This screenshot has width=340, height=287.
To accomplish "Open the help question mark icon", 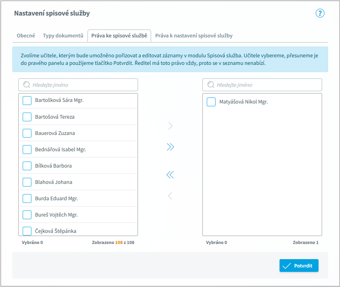I will 320,14.
